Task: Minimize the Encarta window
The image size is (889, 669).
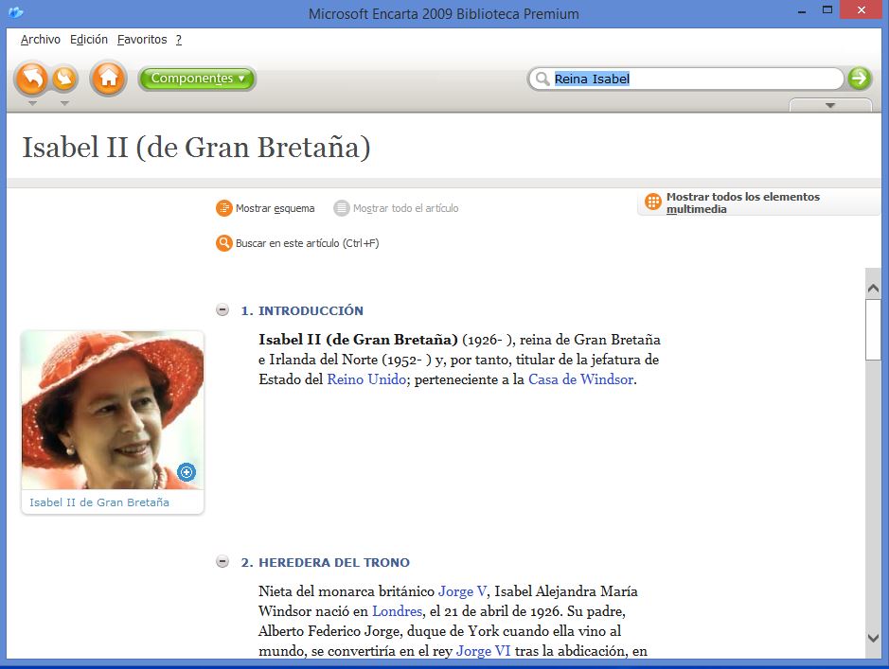Action: pos(802,11)
